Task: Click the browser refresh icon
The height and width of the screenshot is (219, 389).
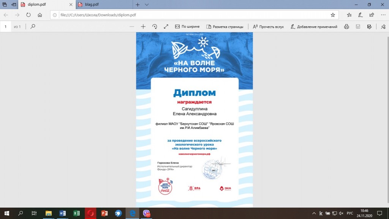Action: click(28, 15)
